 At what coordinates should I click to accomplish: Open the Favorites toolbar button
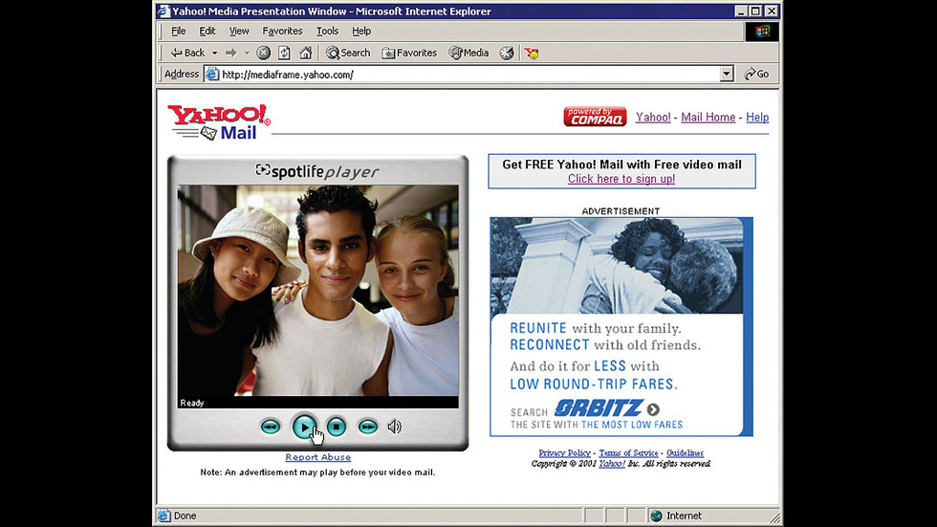pyautogui.click(x=409, y=54)
